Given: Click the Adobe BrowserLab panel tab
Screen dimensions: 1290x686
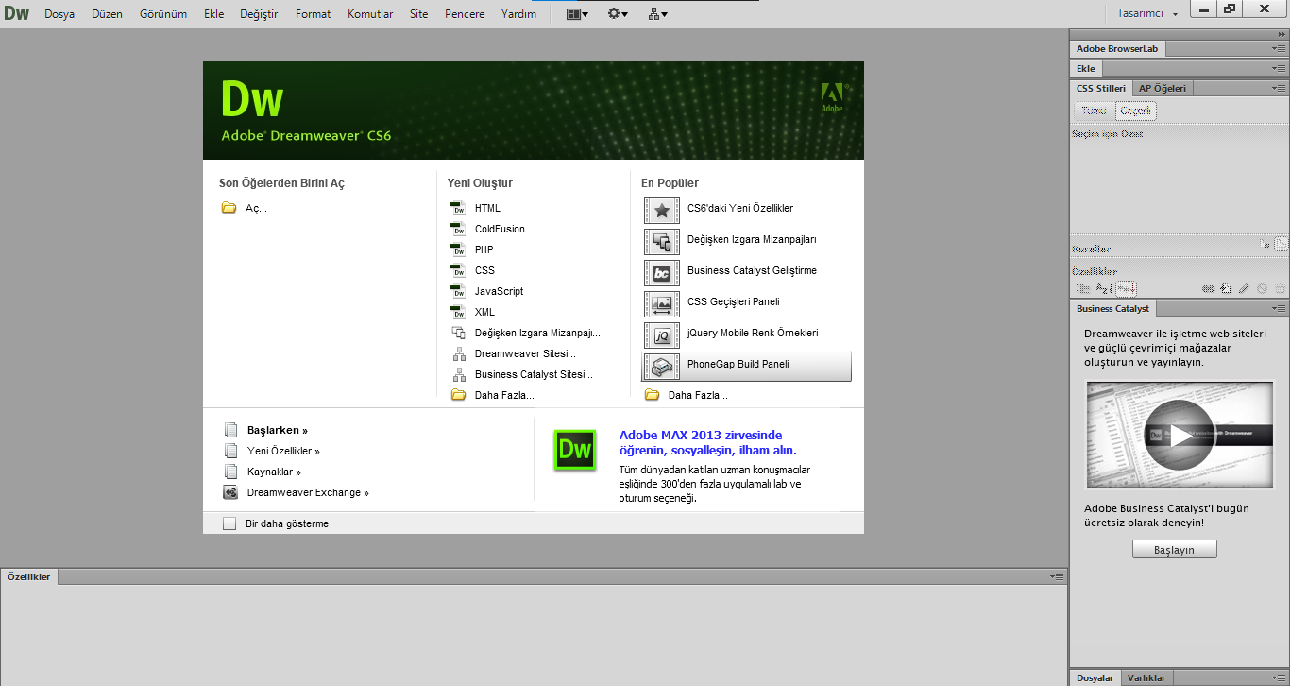Looking at the screenshot, I should tap(1117, 48).
